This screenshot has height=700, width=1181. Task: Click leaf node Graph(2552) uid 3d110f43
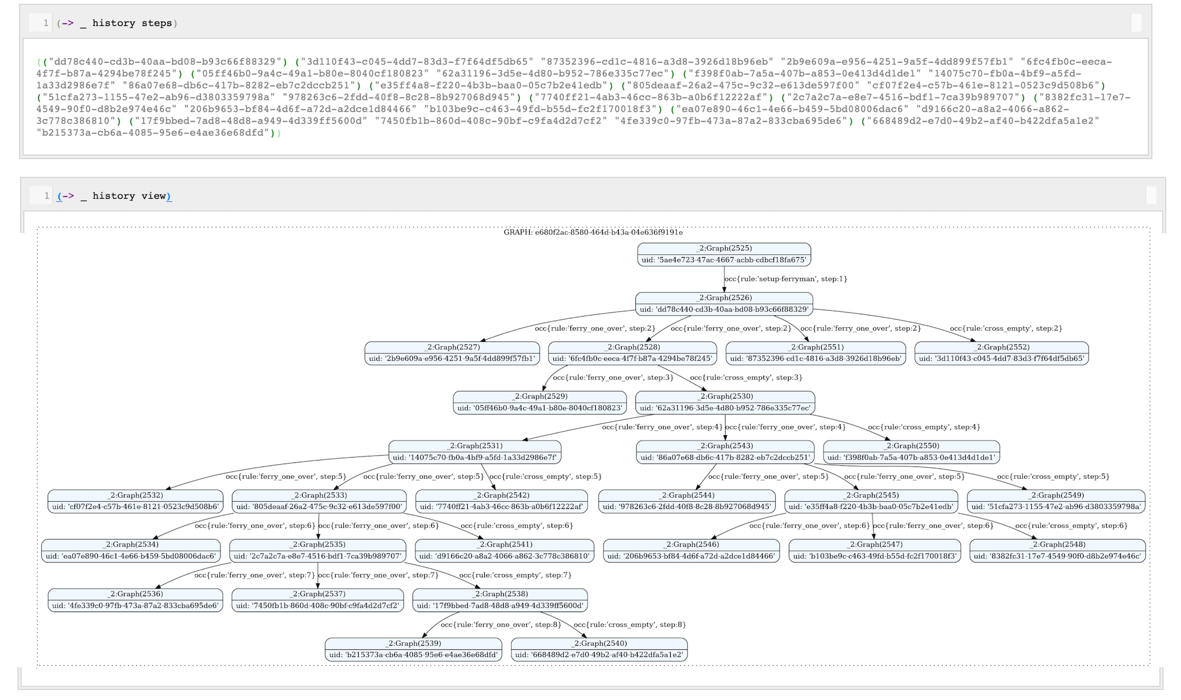pyautogui.click(x=1001, y=353)
